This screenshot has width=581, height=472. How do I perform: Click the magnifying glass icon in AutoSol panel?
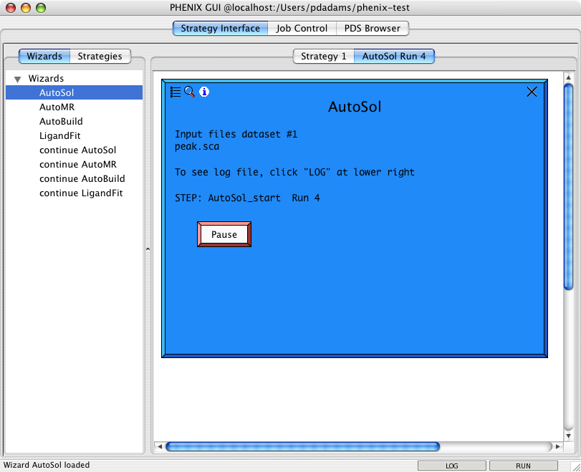coord(189,92)
